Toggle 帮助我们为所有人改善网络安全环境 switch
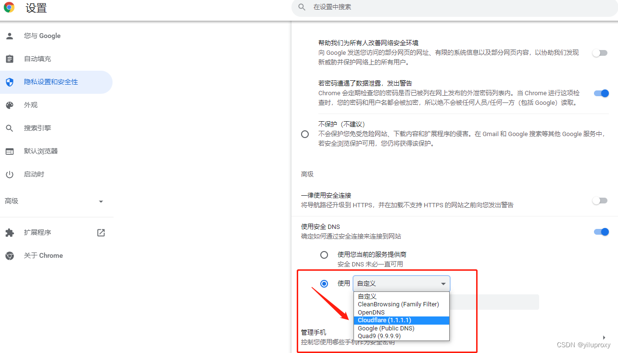Image resolution: width=618 pixels, height=353 pixels. point(600,53)
